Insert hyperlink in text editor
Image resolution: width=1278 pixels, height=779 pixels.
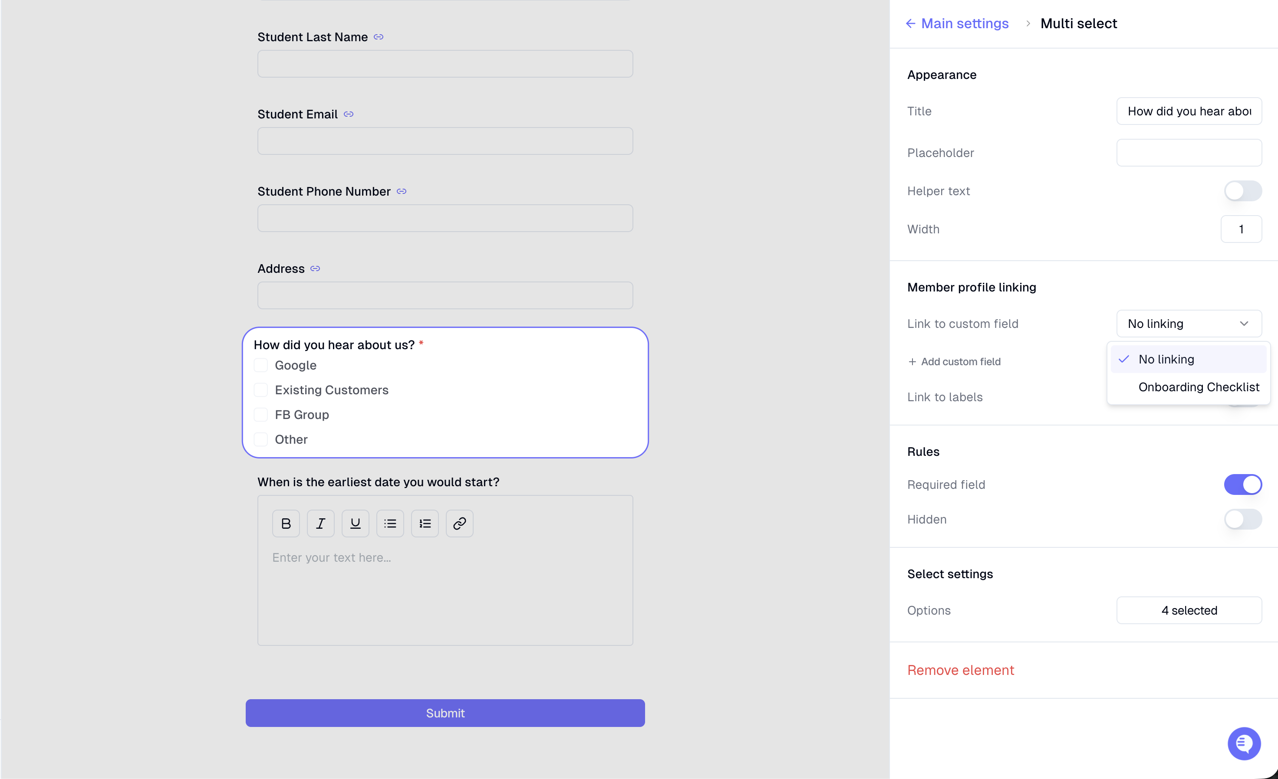(460, 524)
